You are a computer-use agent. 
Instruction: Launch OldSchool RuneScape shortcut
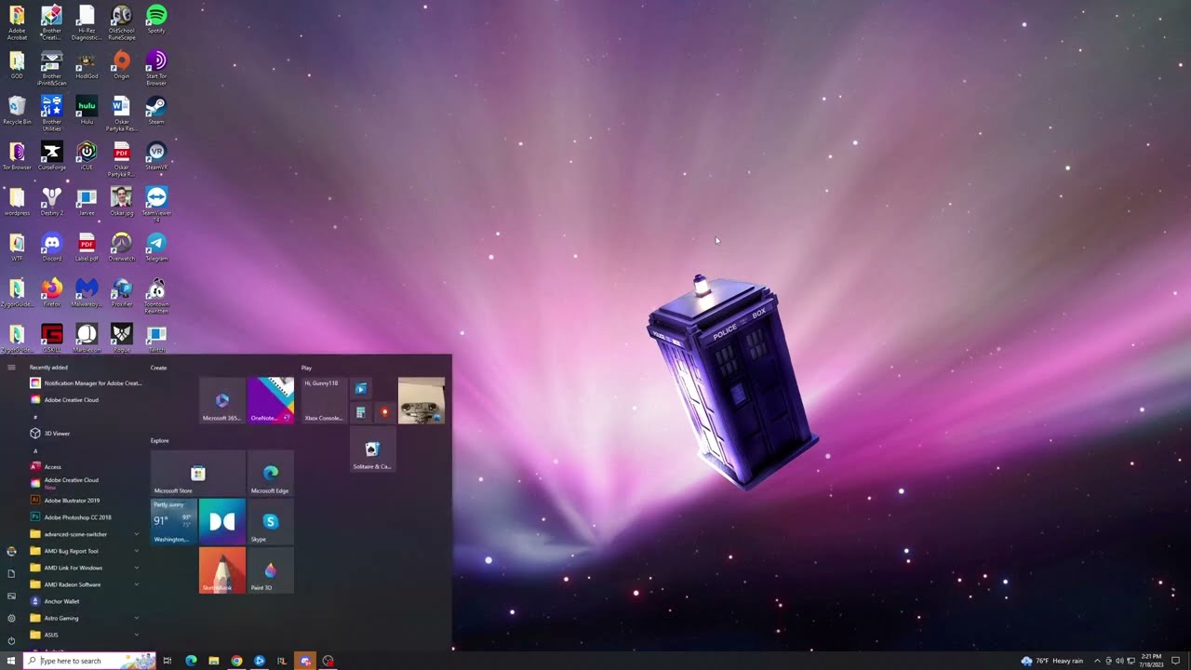[x=121, y=22]
